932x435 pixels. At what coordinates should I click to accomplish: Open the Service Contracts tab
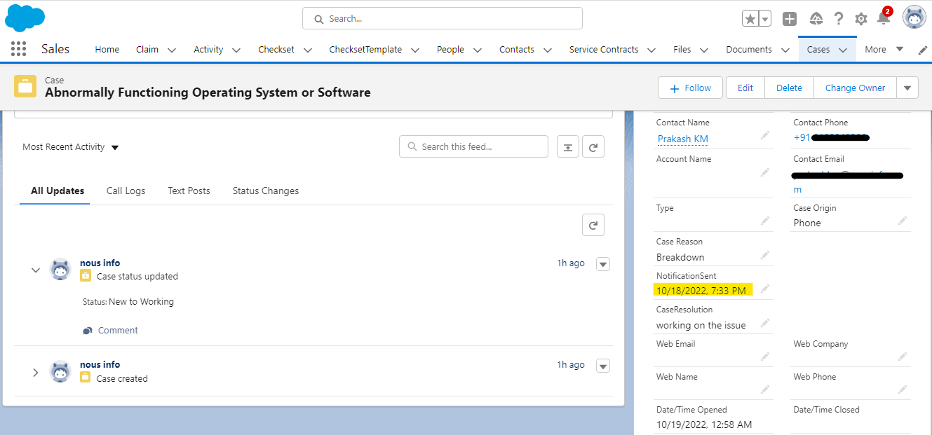tap(604, 50)
